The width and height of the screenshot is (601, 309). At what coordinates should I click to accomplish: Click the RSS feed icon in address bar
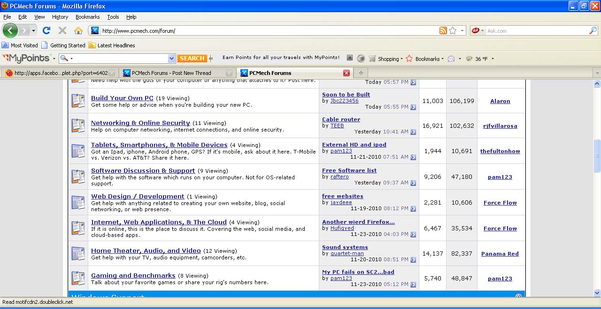click(443, 30)
